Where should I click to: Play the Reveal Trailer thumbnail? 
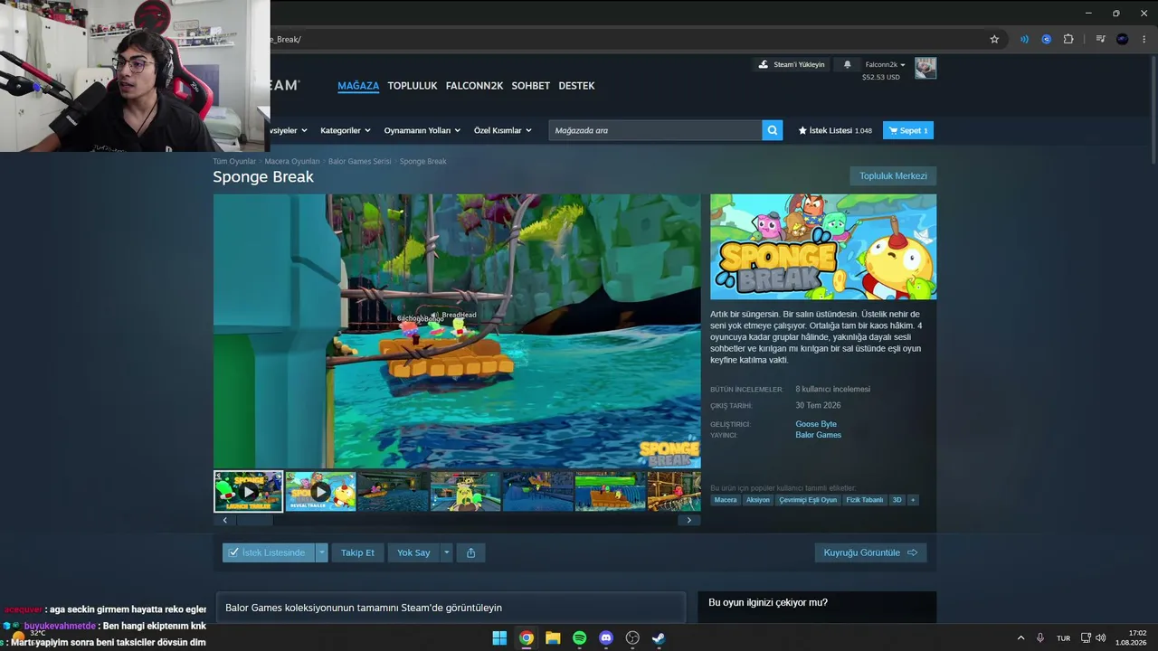click(321, 491)
